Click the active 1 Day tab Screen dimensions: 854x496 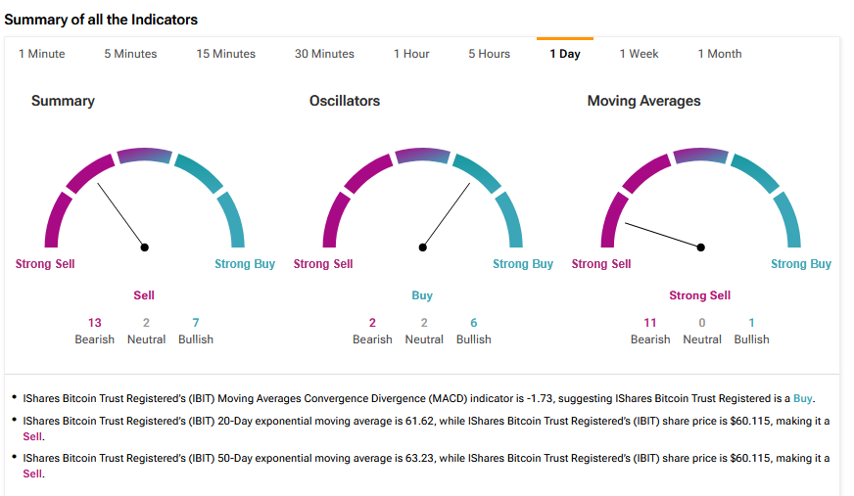[565, 54]
